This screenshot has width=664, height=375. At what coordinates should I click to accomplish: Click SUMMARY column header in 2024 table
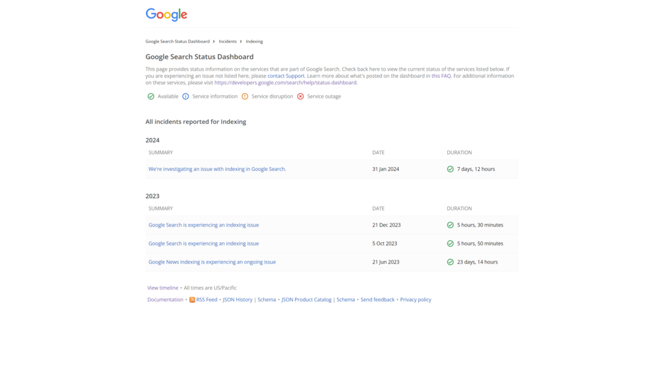click(161, 153)
